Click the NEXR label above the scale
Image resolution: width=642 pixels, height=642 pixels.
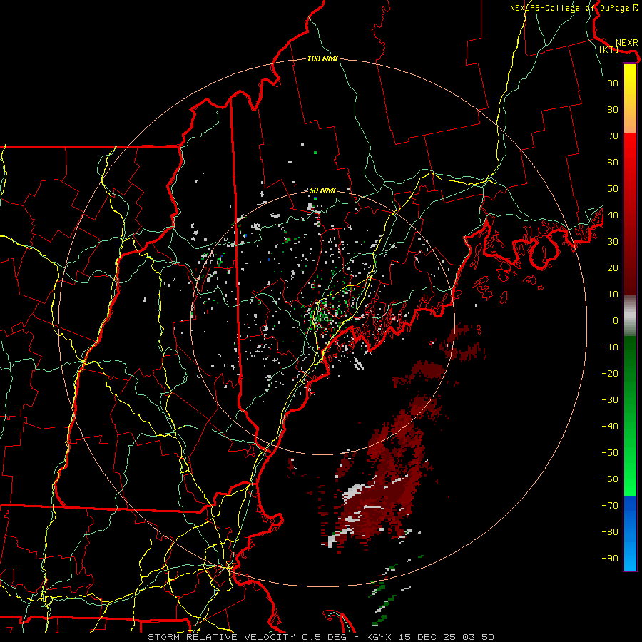[626, 43]
